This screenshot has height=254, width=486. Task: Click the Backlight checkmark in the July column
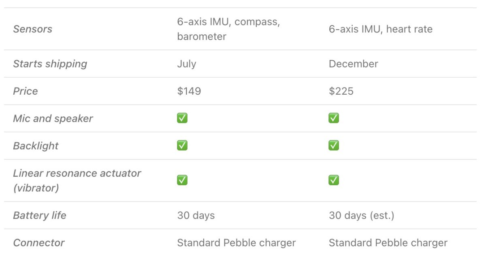coord(182,146)
